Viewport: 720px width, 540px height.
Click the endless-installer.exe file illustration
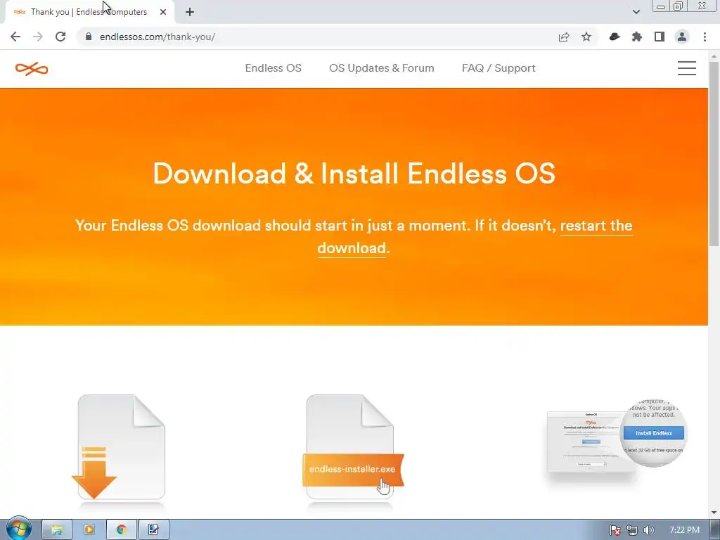click(353, 448)
